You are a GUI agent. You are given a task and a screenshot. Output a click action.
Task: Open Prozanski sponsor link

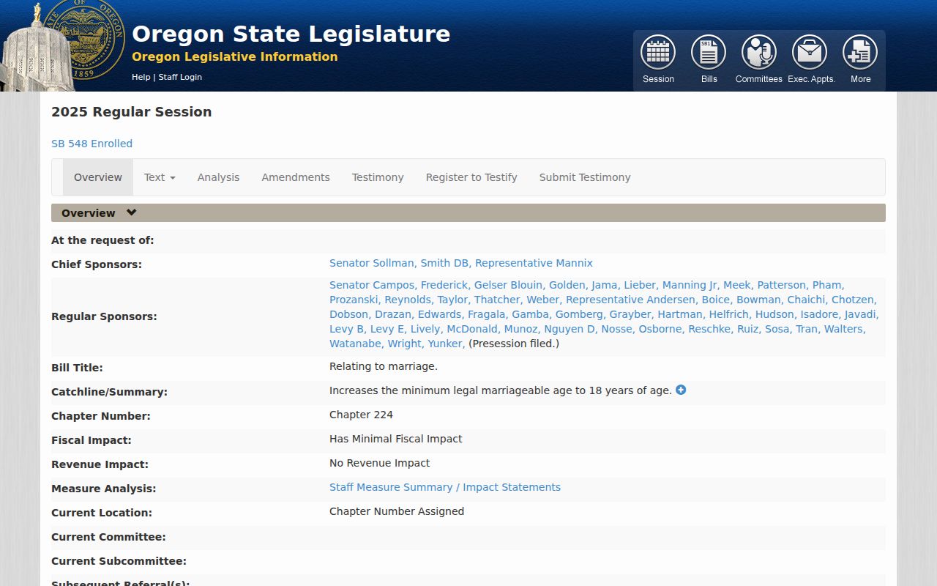[355, 300]
